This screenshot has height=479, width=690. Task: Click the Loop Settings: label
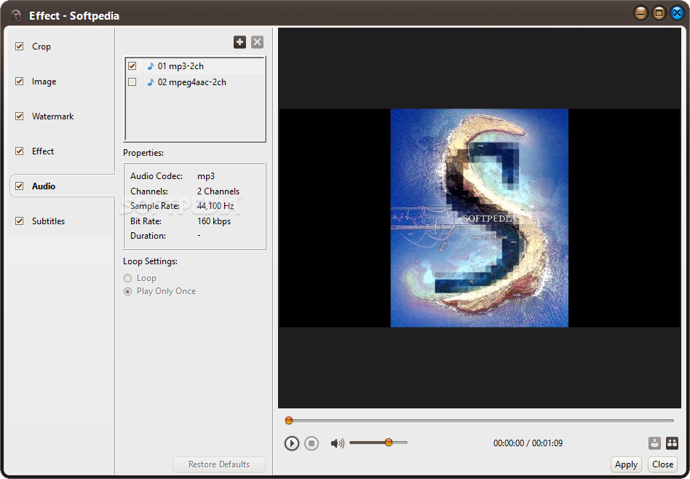150,261
